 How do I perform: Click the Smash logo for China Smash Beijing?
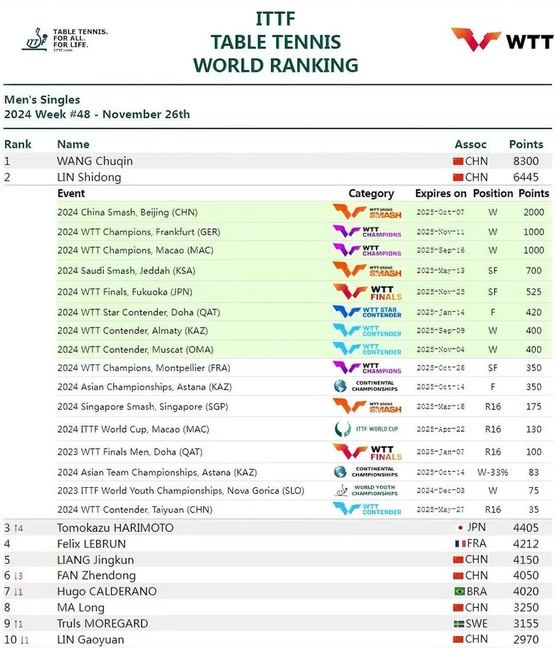[367, 212]
